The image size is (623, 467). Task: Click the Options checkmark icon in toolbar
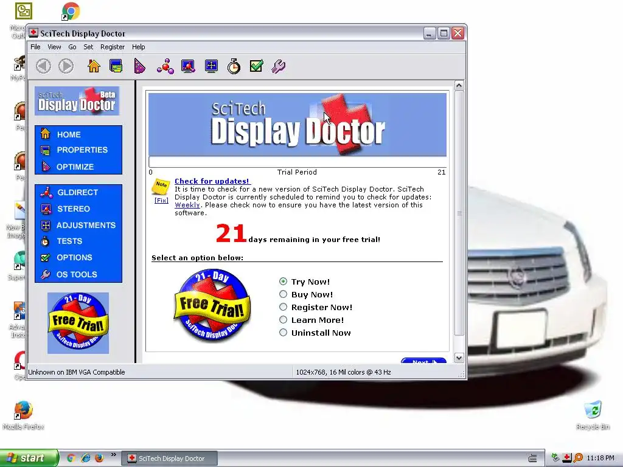click(257, 66)
